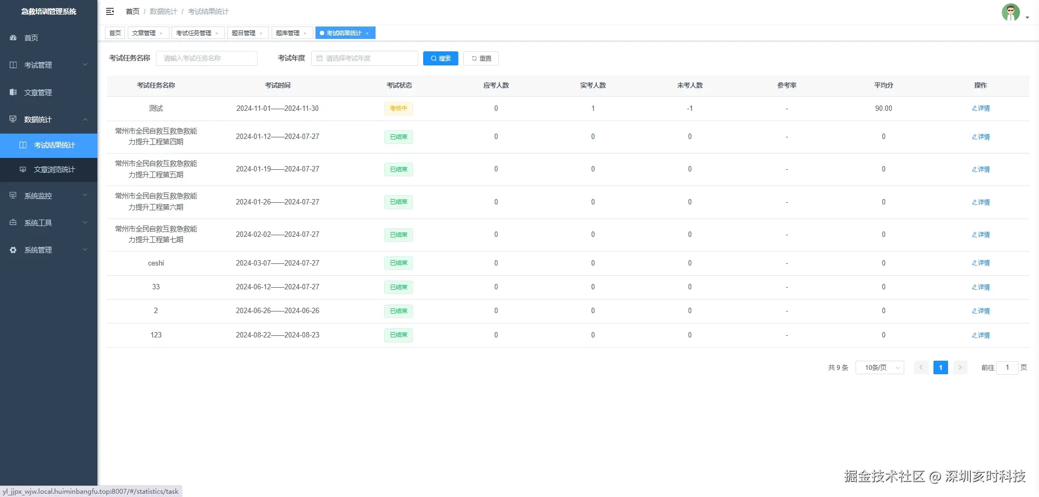Open 详情 for the 第六期 row
The height and width of the screenshot is (497, 1039).
pyautogui.click(x=981, y=202)
